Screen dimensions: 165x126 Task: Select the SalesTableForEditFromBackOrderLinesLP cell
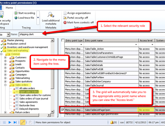(111, 73)
